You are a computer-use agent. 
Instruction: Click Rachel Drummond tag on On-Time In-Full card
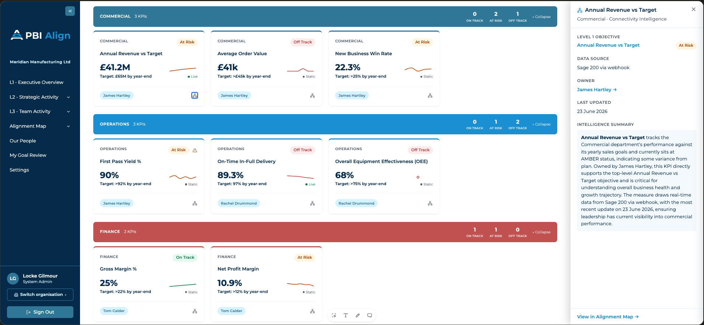coord(239,204)
